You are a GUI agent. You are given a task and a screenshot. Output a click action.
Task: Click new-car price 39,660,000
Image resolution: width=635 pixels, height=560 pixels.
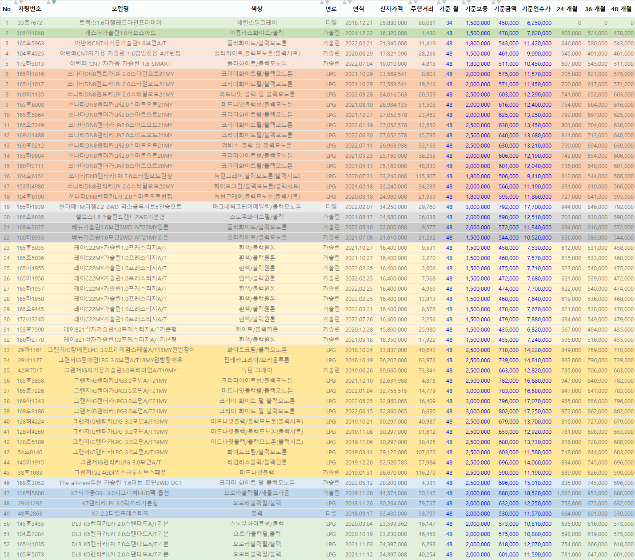[393, 370]
